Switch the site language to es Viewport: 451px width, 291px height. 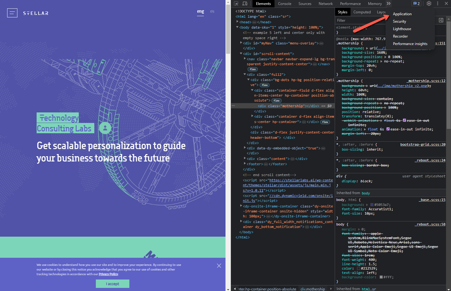click(x=212, y=11)
